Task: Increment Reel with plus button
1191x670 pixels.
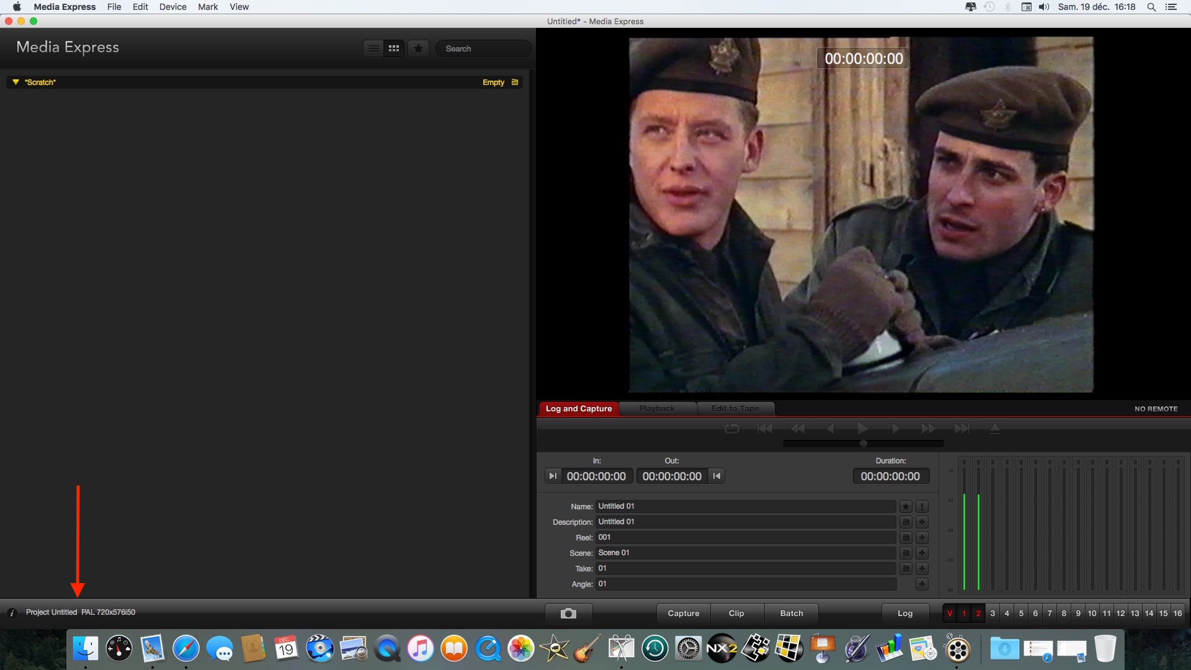Action: (x=922, y=537)
